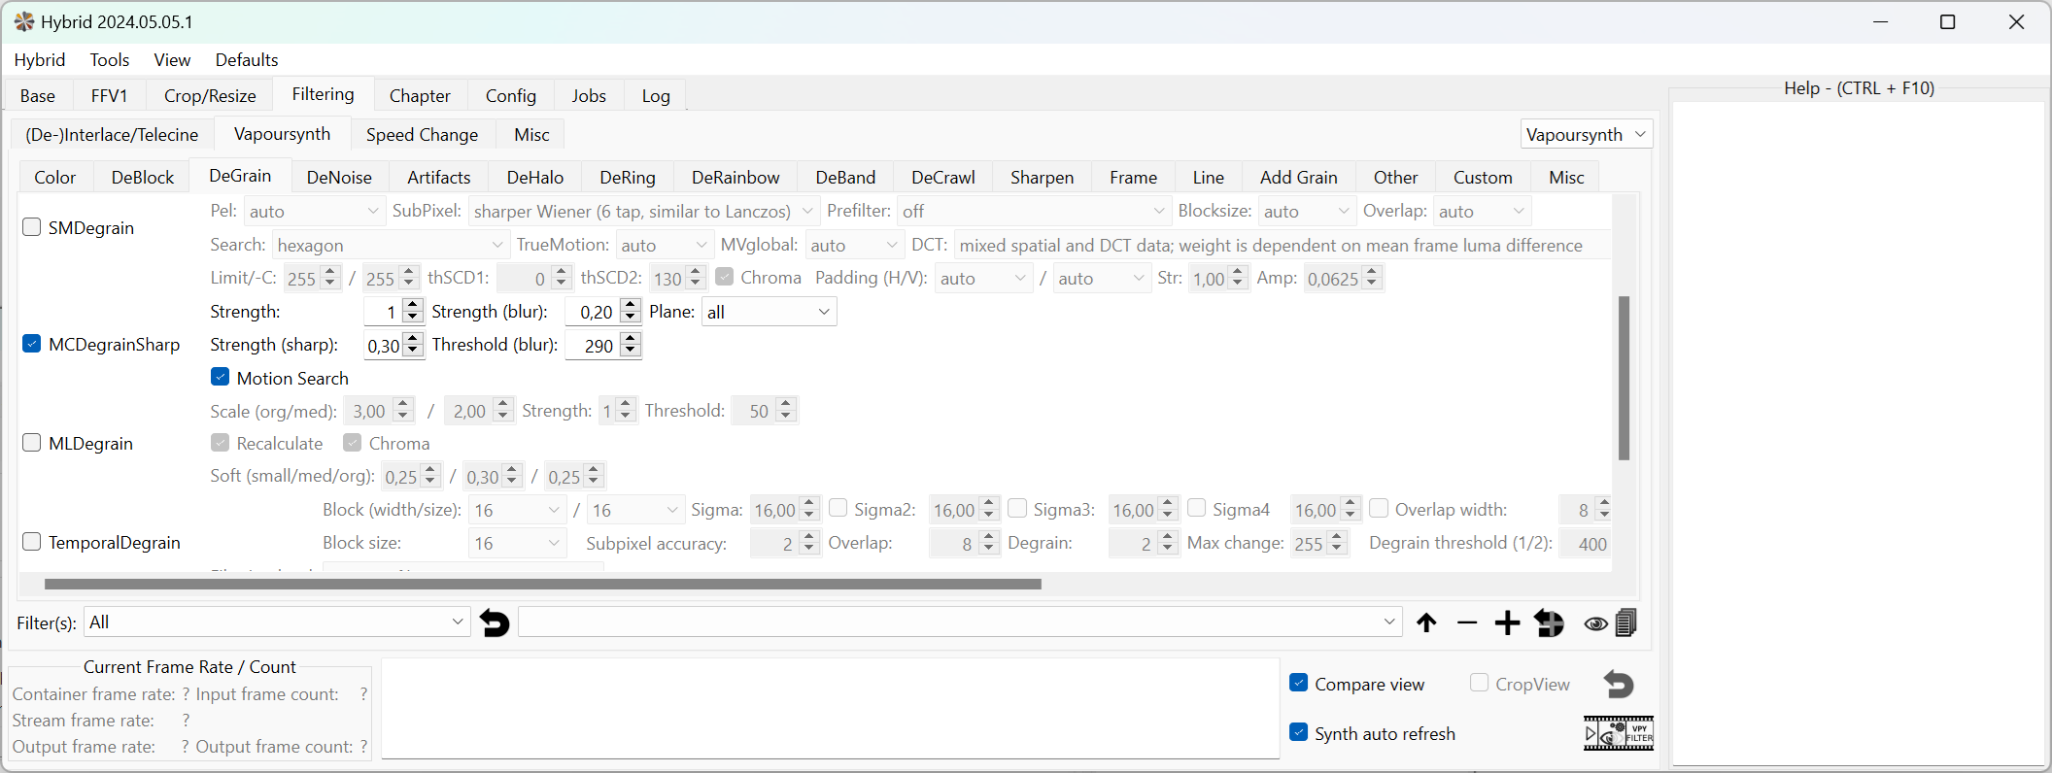This screenshot has height=773, width=2052.
Task: Click the stacked pages icon
Action: (1626, 622)
